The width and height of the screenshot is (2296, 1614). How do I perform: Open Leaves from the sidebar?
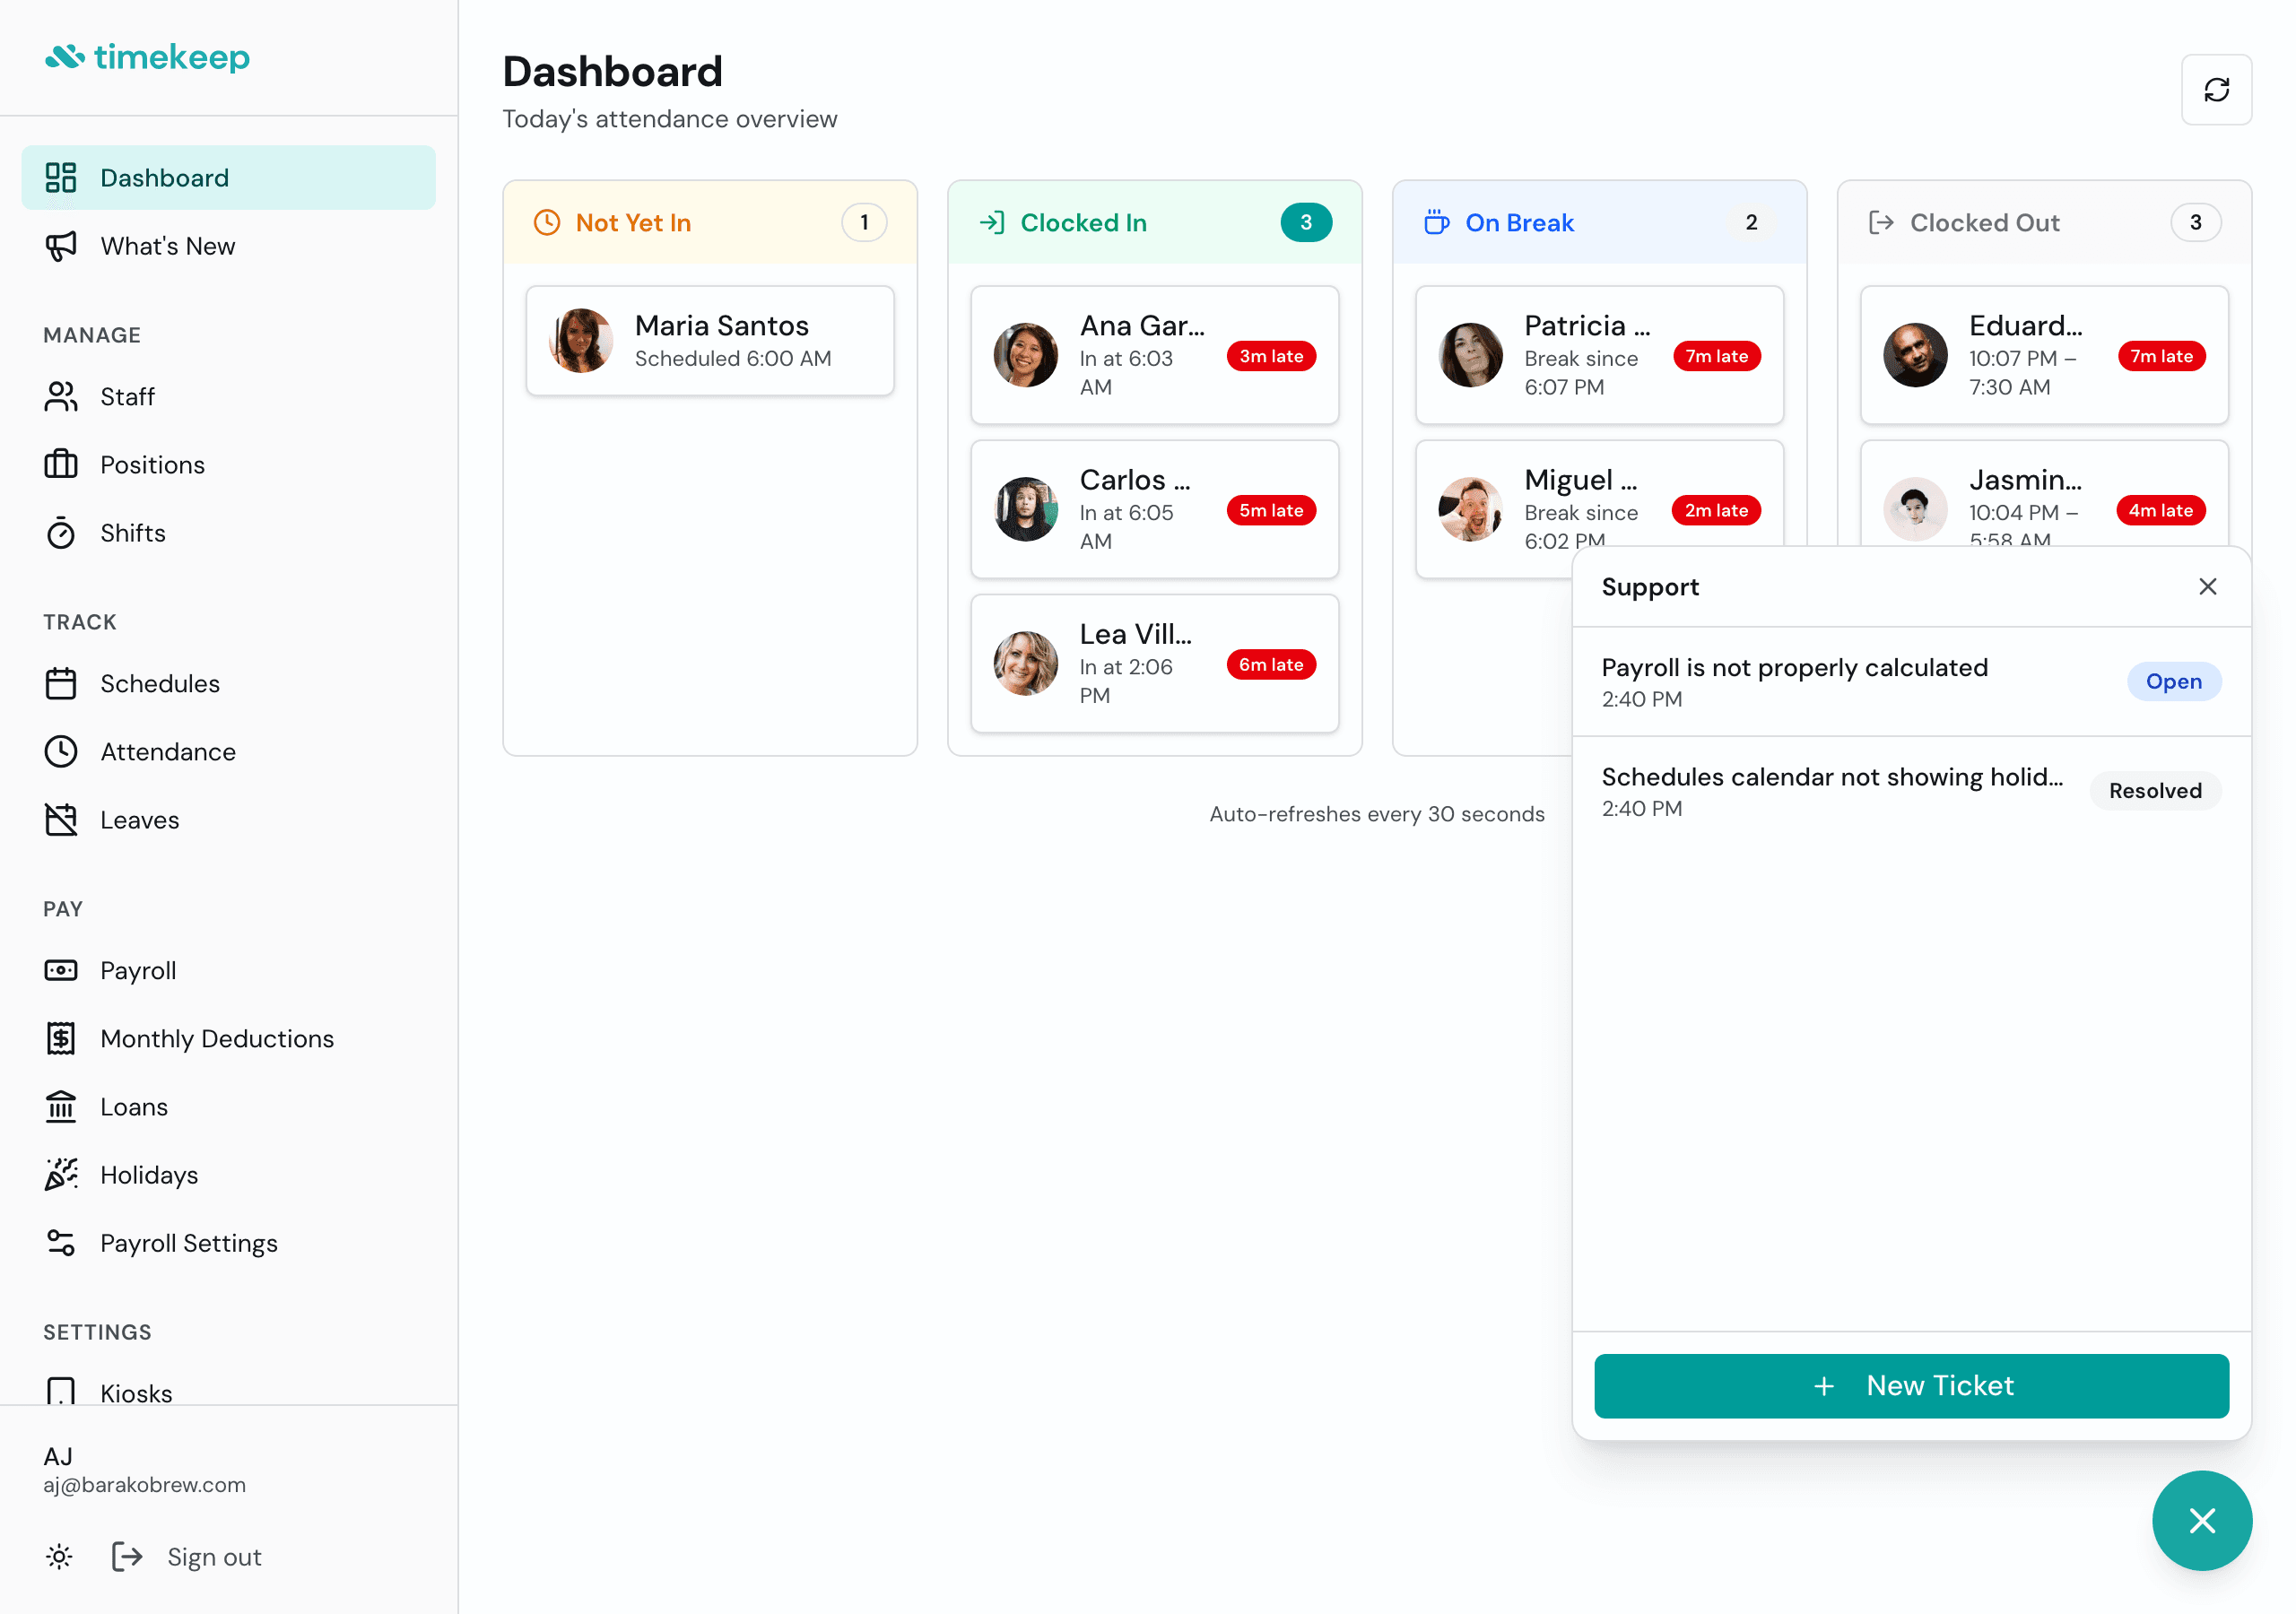[x=139, y=820]
